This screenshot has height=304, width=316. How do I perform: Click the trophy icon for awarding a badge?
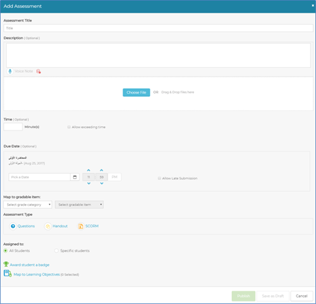[x=6, y=264]
